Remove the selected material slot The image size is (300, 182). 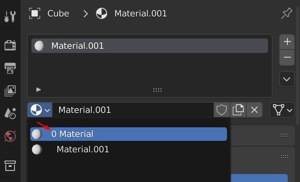(x=287, y=58)
